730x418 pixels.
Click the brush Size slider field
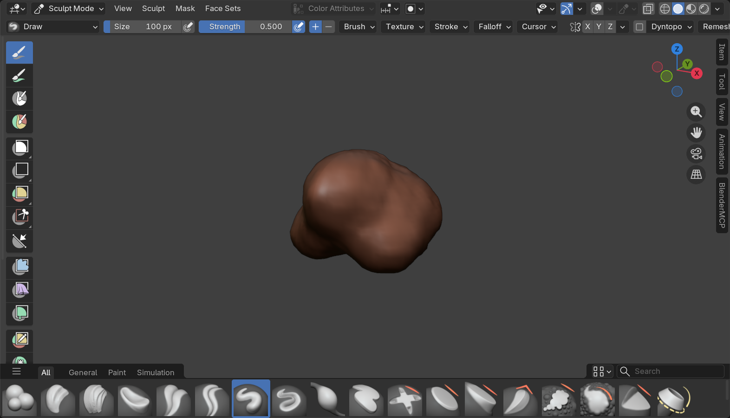[143, 27]
